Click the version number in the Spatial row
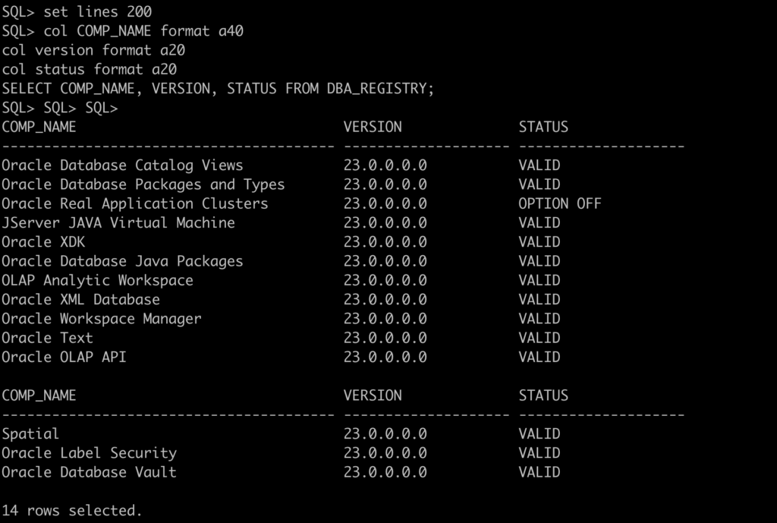This screenshot has height=523, width=777. click(x=385, y=433)
